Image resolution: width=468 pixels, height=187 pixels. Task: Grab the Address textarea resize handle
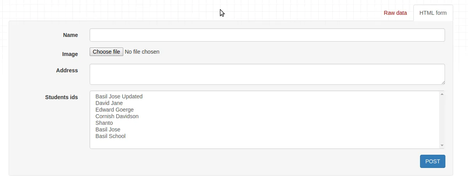point(443,83)
